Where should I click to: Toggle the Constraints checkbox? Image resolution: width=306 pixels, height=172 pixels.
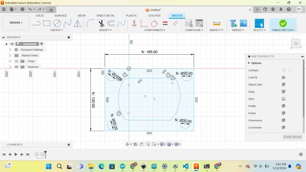click(x=283, y=127)
